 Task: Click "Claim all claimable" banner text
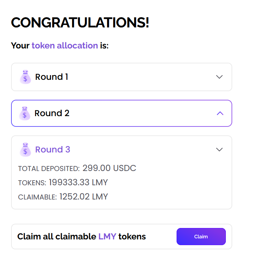pos(57,237)
